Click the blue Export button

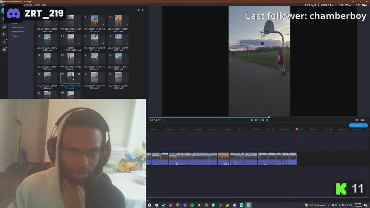tap(358, 125)
